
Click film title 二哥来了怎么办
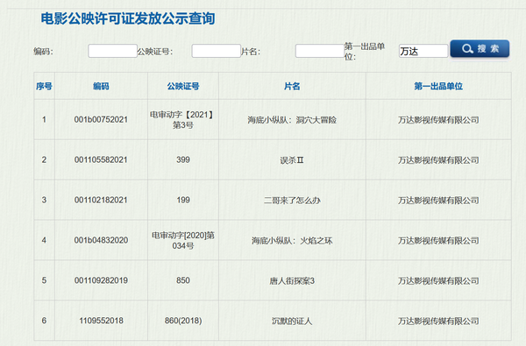pos(292,201)
